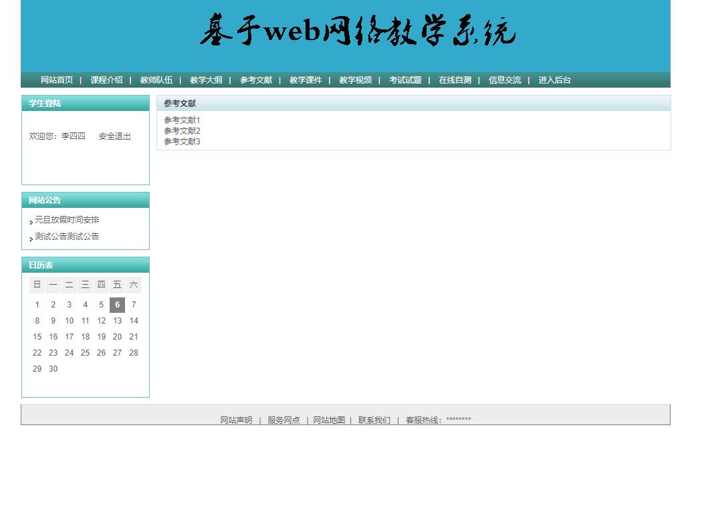Open the 考试试题 section
Screen dimensions: 708x512
tap(404, 80)
